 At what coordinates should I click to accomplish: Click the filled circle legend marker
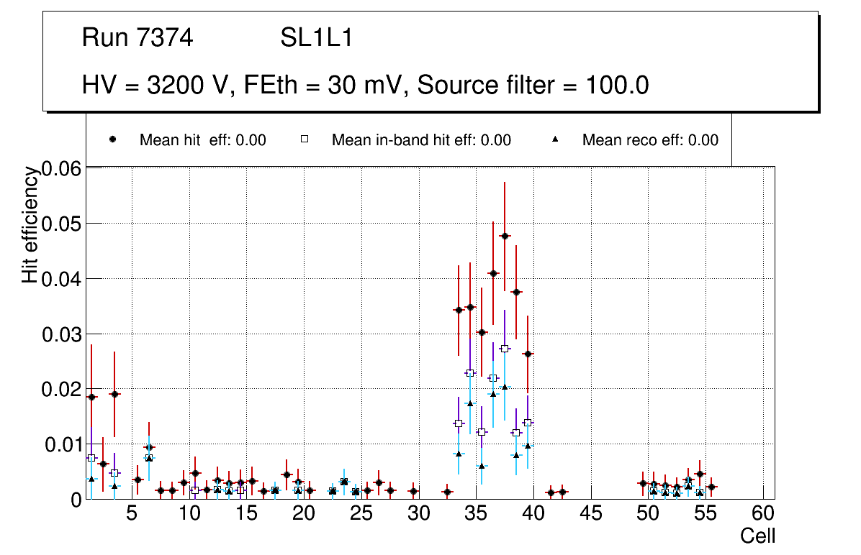112,139
